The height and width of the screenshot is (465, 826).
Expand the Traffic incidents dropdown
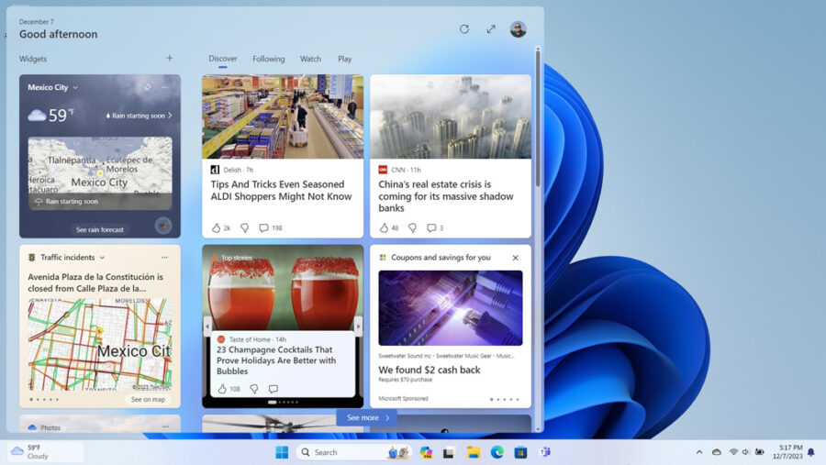point(102,258)
